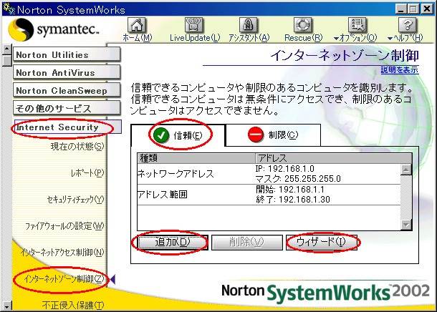Screen dimensions: 437x312
Task: Select インターネットゾーン制御(Z) in the sidebar
Action: pyautogui.click(x=64, y=278)
